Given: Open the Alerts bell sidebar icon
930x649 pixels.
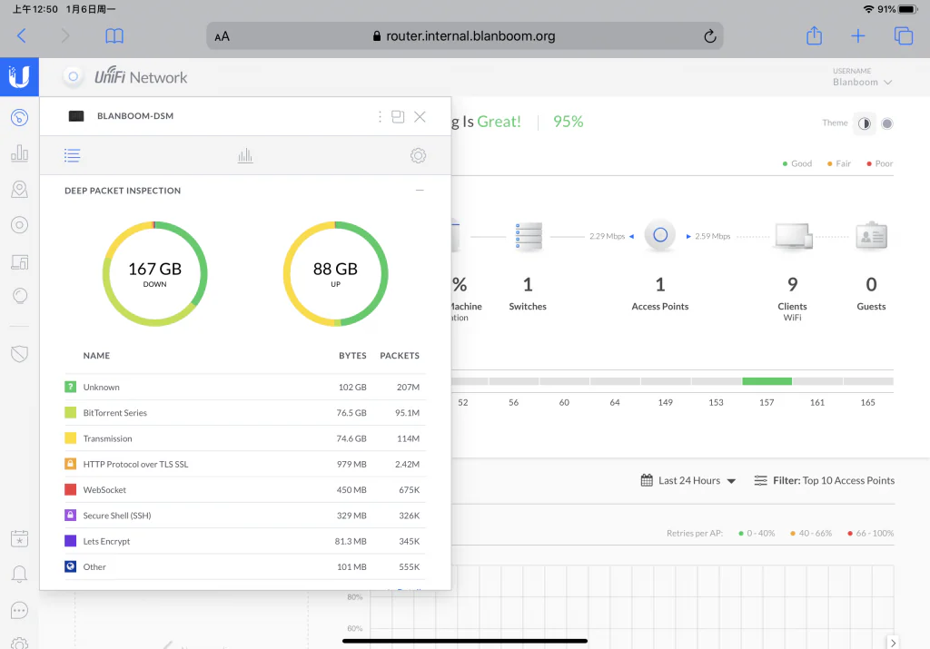Looking at the screenshot, I should (20, 574).
